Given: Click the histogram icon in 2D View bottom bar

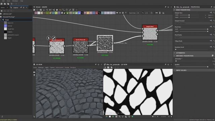Looking at the screenshot, I should [126, 117].
